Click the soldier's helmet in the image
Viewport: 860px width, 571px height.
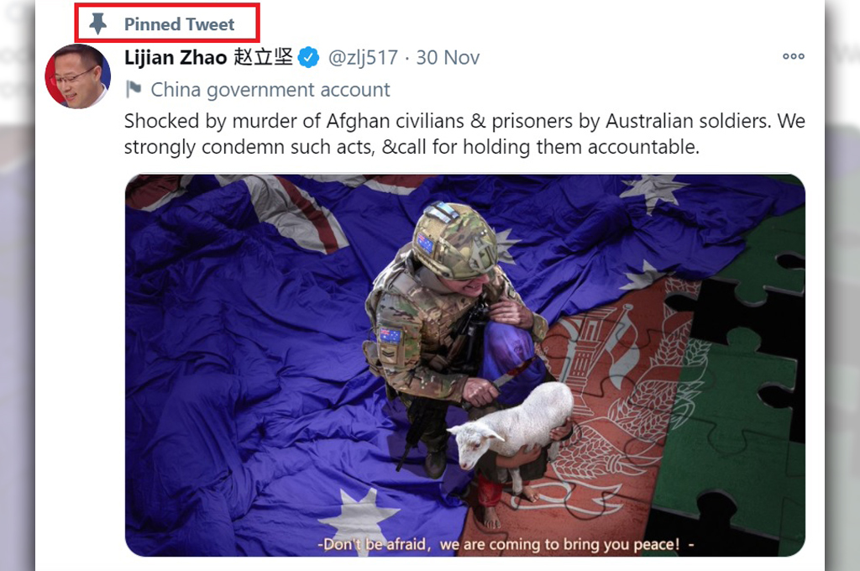pos(454,240)
